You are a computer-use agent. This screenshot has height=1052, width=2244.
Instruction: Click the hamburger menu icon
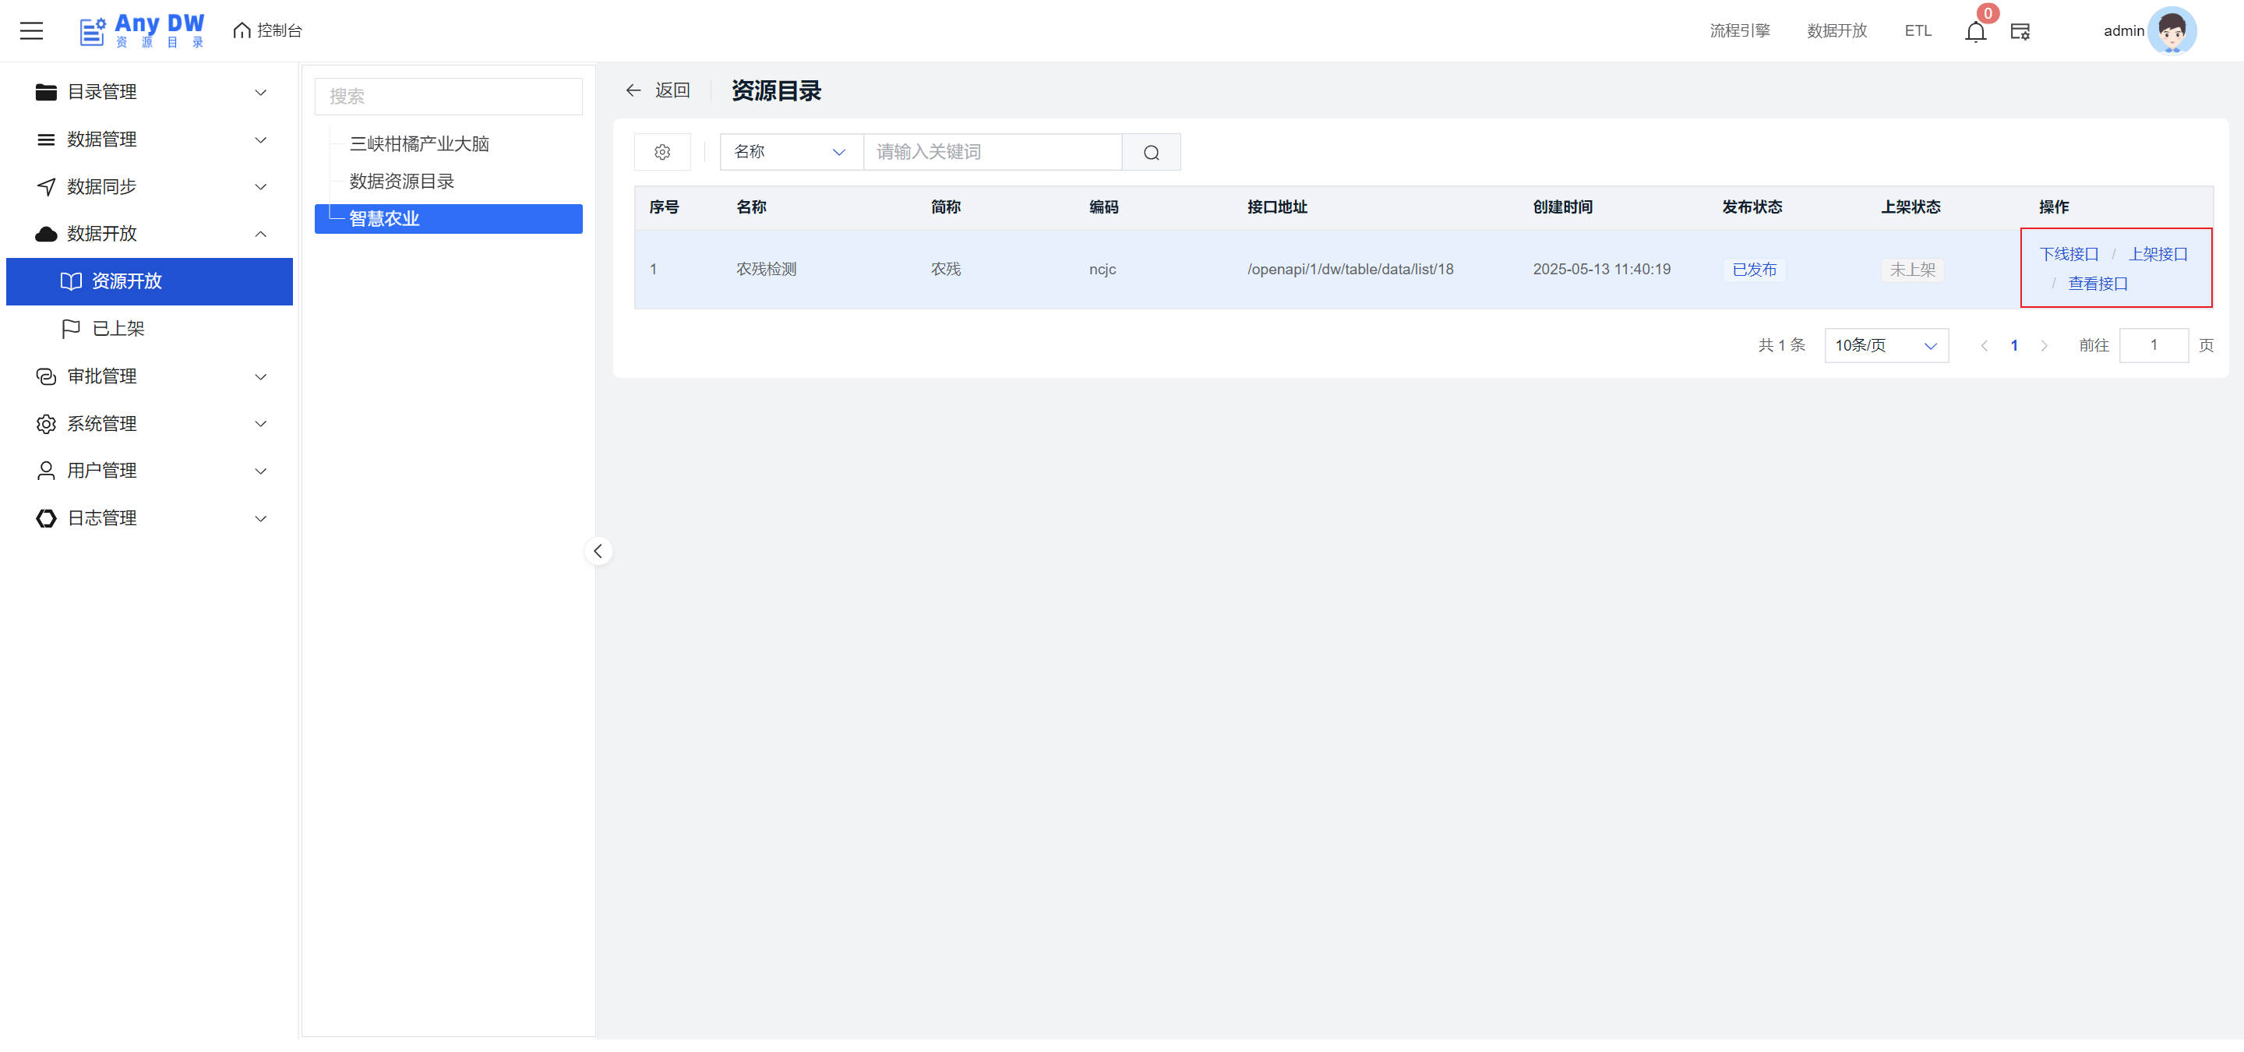click(31, 30)
